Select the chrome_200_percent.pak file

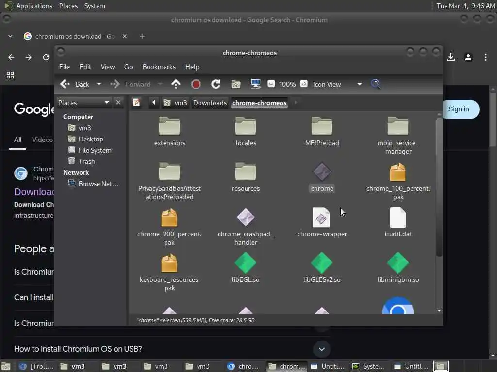tap(169, 227)
